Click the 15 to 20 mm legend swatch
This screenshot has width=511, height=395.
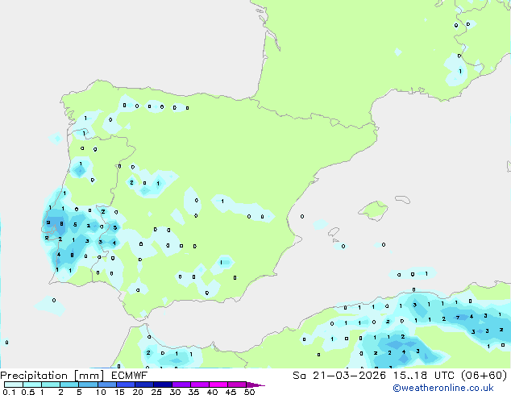pyautogui.click(x=126, y=385)
